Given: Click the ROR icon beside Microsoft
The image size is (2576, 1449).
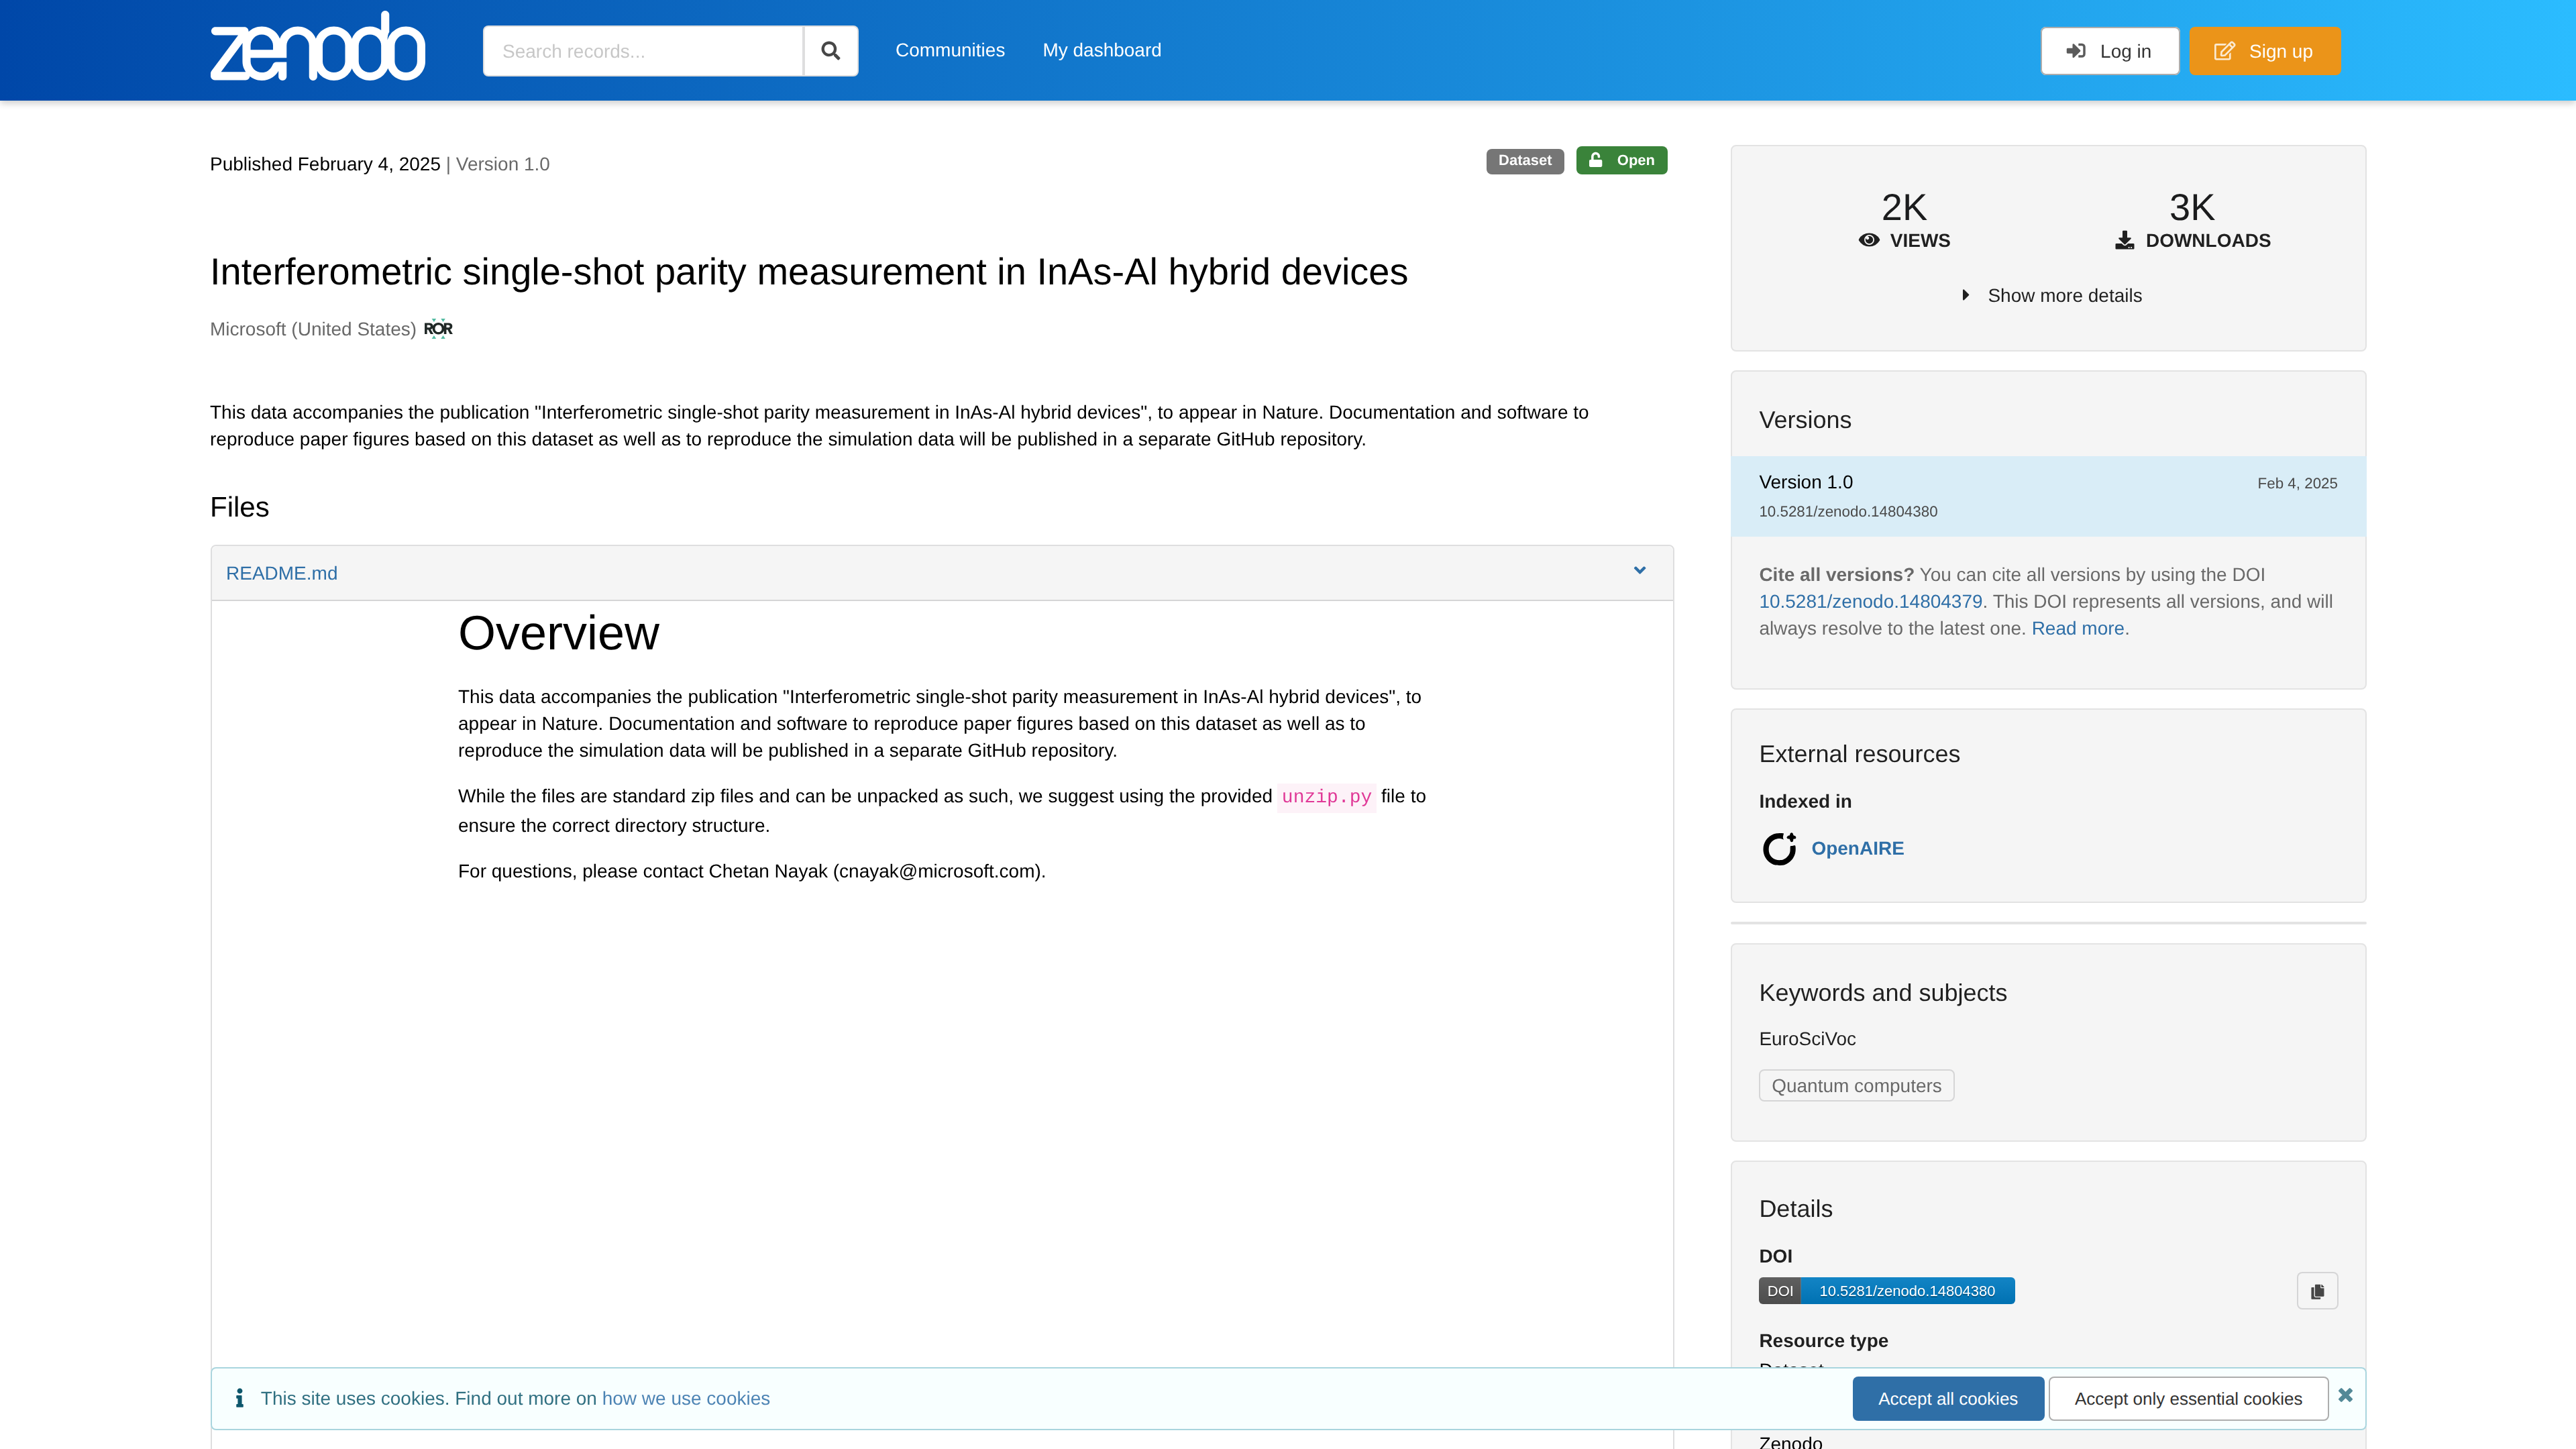Looking at the screenshot, I should (x=438, y=329).
